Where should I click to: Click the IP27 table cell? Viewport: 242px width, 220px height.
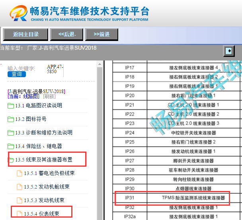click(x=130, y=161)
